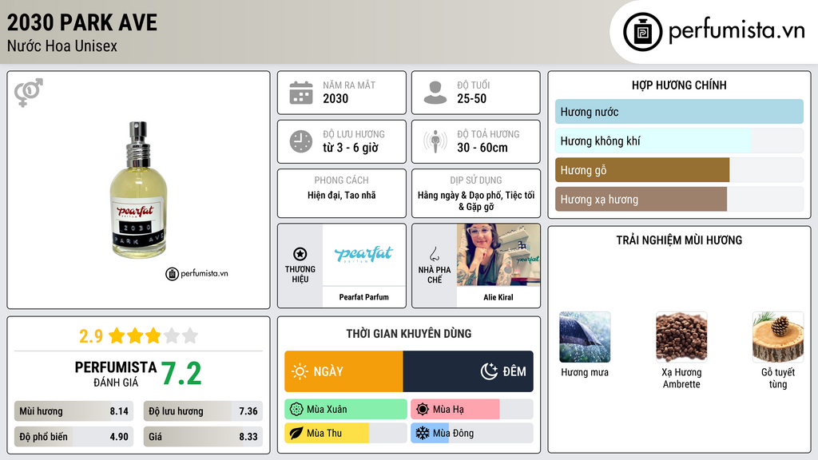Click the 7.2 Perfumista score
Viewport: 818px width, 460px height.
coord(181,374)
